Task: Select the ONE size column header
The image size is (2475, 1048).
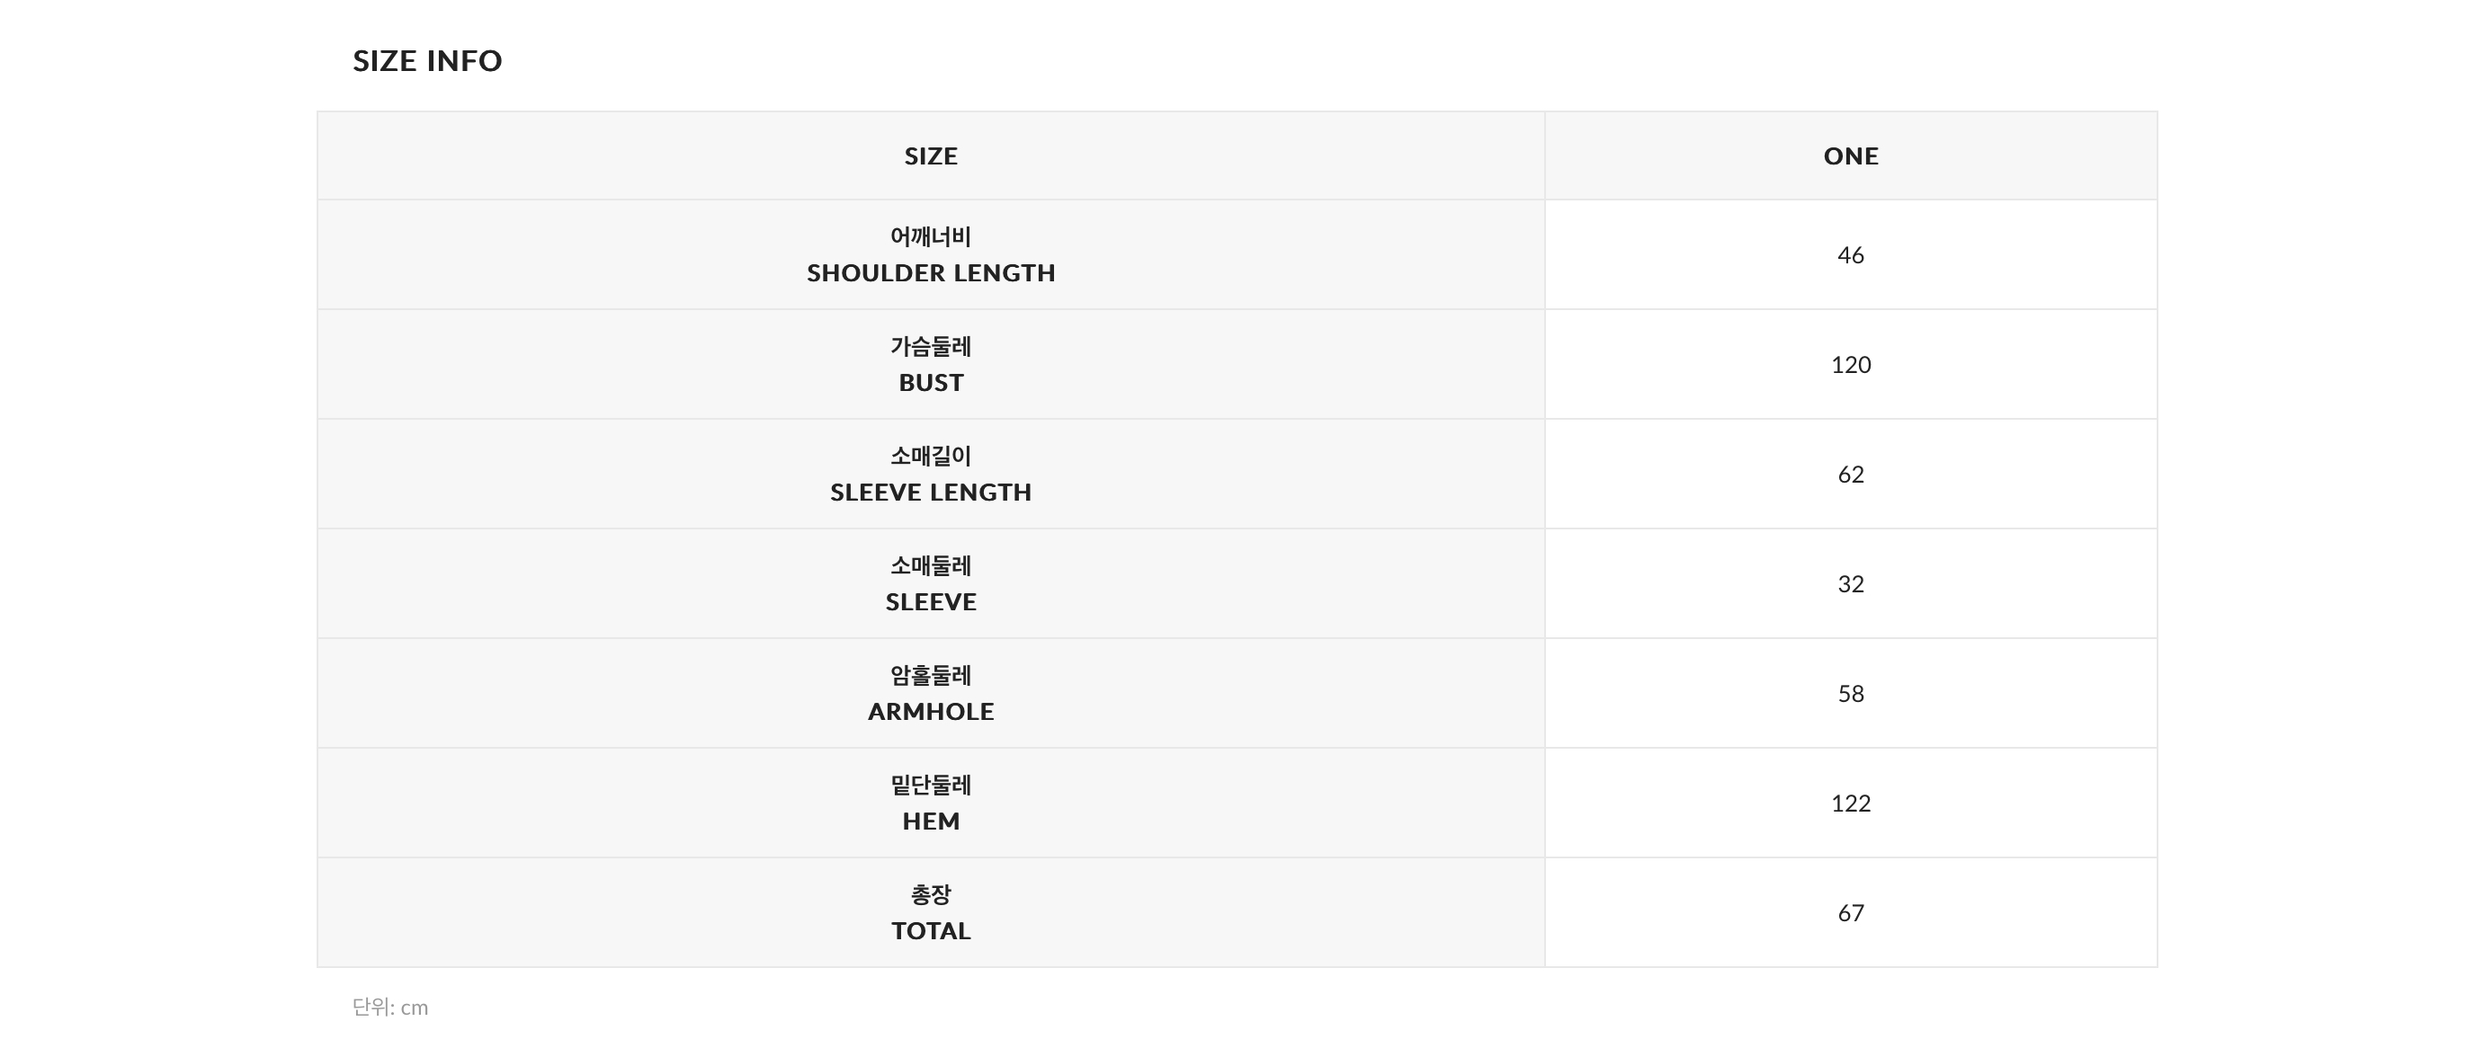Action: pos(1851,155)
